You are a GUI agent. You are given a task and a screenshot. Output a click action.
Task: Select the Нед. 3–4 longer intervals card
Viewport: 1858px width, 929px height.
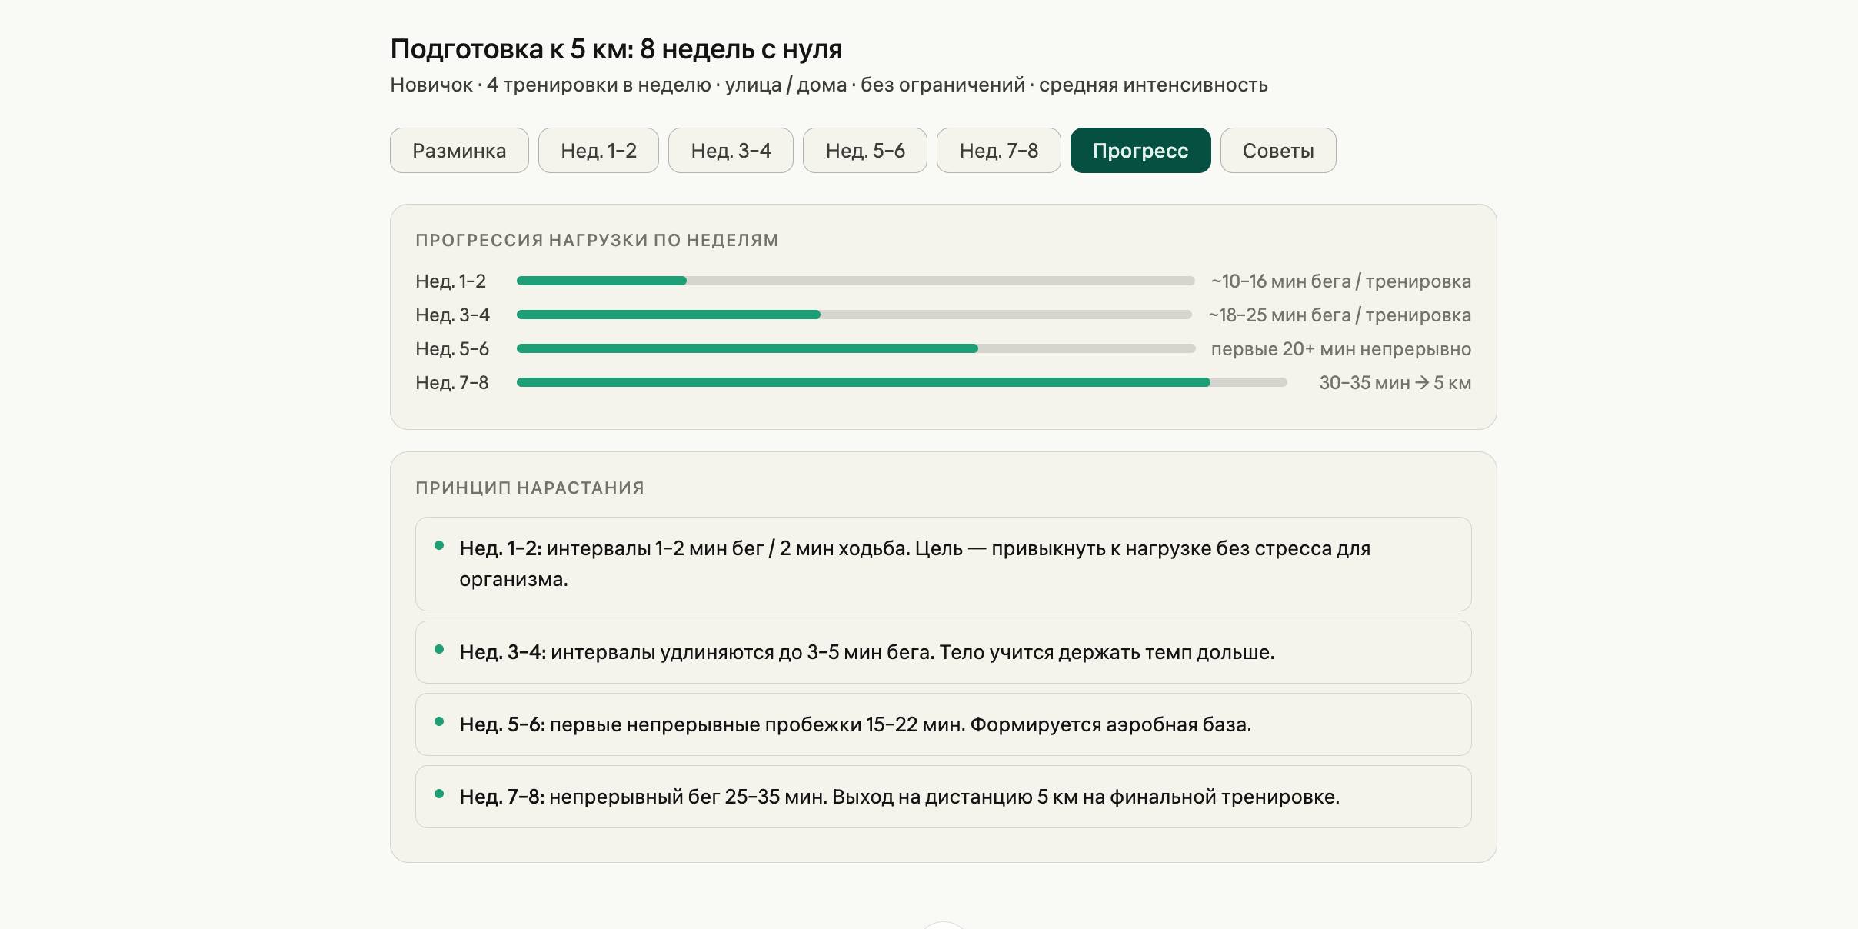point(943,652)
